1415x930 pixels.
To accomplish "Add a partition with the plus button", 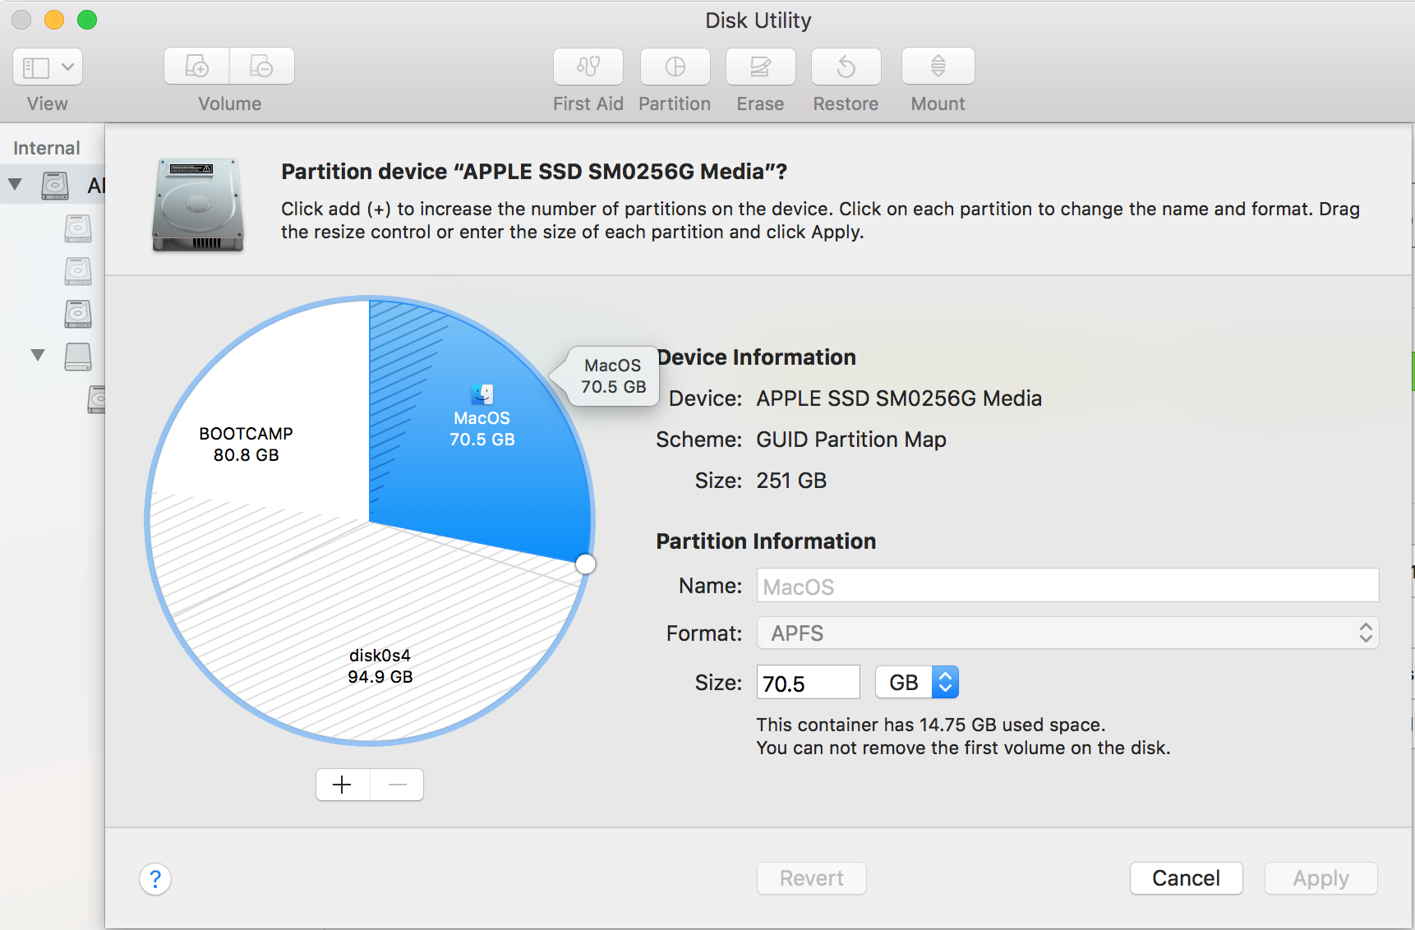I will (x=343, y=785).
